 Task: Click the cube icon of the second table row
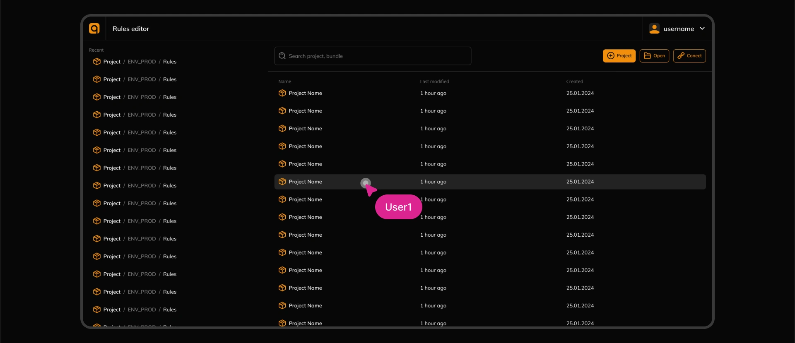[282, 111]
